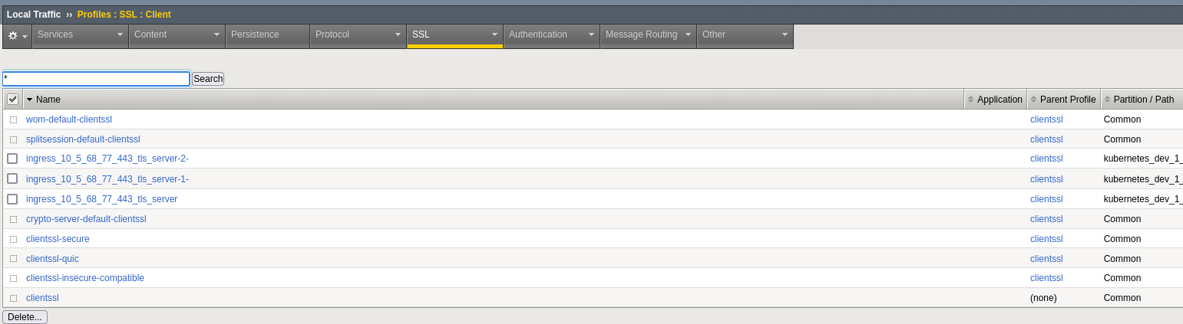
Task: Click disabled checkbox for crypto-server-default-clientssl
Action: (13, 219)
